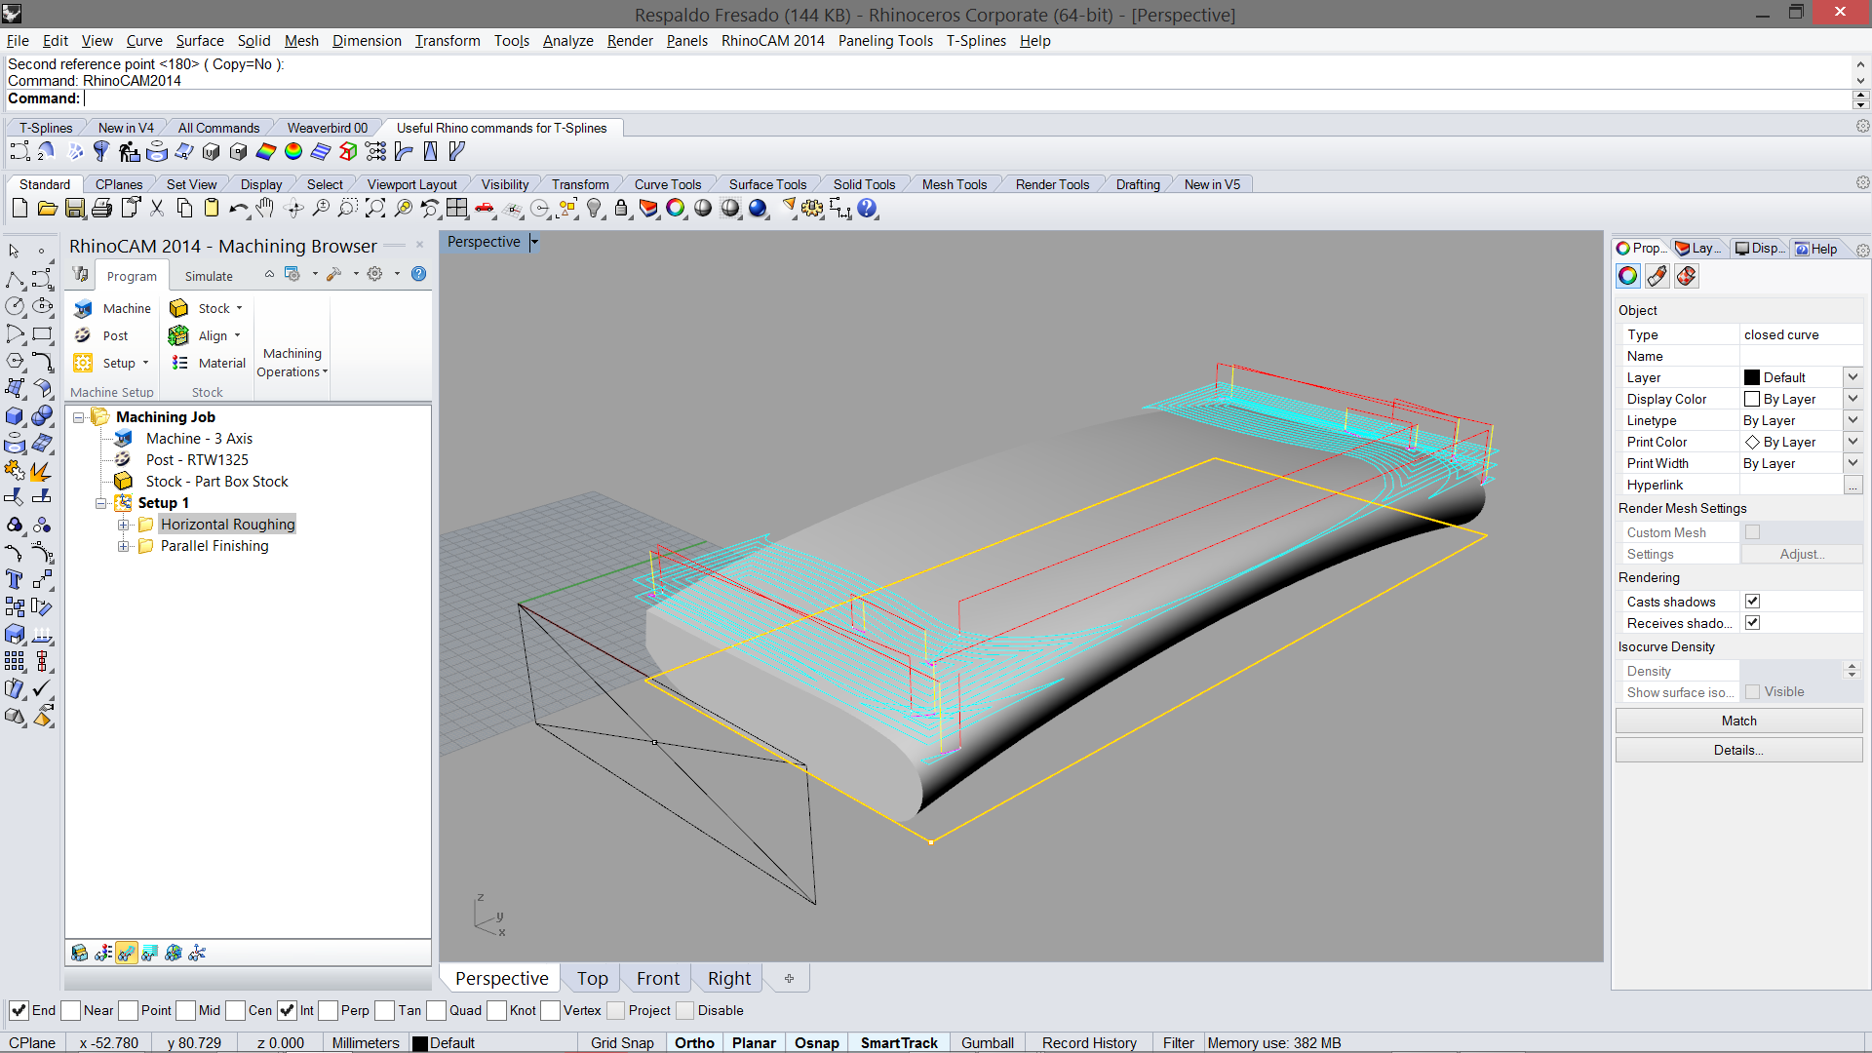Screen dimensions: 1872x1053
Task: Click the Machine button in Machine Setup
Action: 112,308
